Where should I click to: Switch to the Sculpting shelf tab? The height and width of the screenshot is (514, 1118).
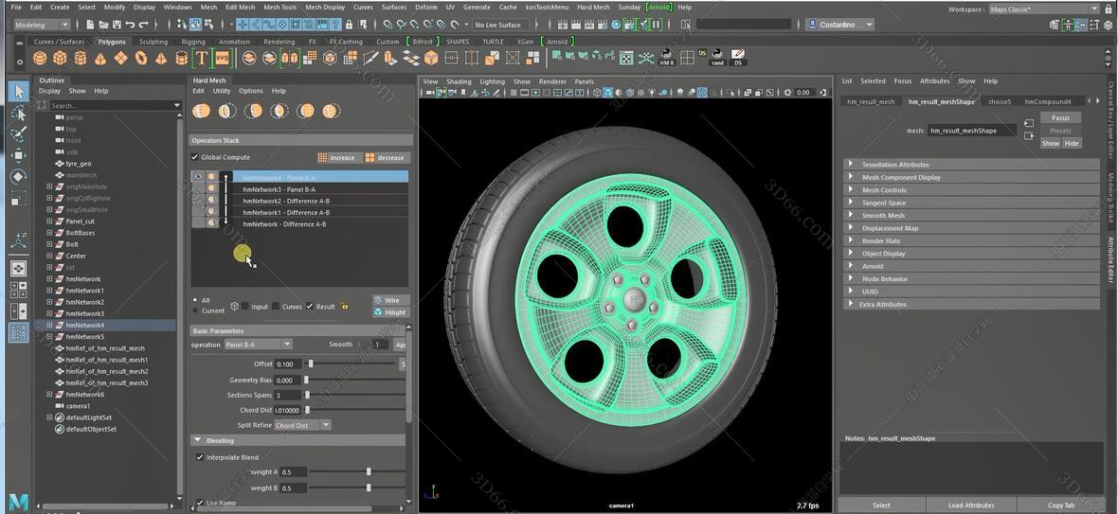[153, 42]
